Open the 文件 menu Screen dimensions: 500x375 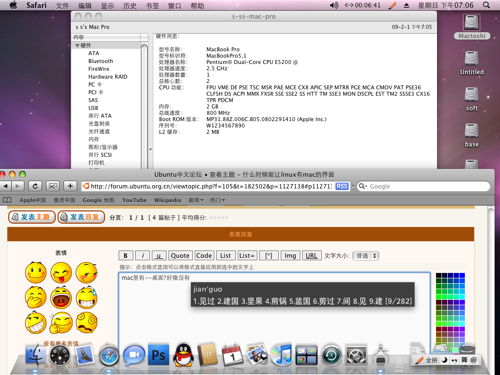click(62, 5)
